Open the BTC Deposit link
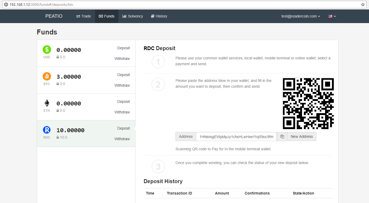Screen dimensions: 369x203 (123, 75)
